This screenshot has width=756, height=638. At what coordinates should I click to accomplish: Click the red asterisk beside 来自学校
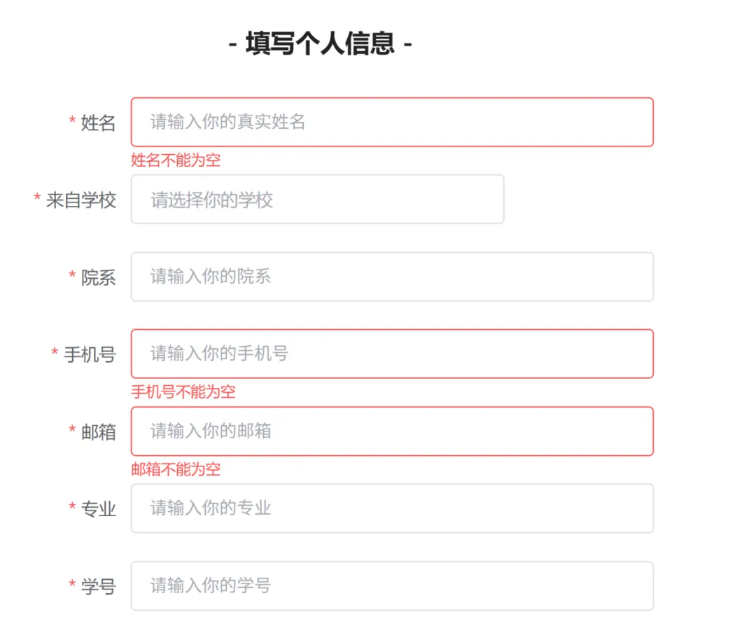click(37, 200)
